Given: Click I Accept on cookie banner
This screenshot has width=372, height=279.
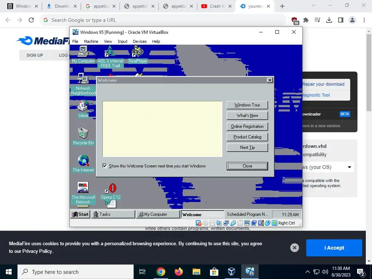Looking at the screenshot, I should 334,248.
